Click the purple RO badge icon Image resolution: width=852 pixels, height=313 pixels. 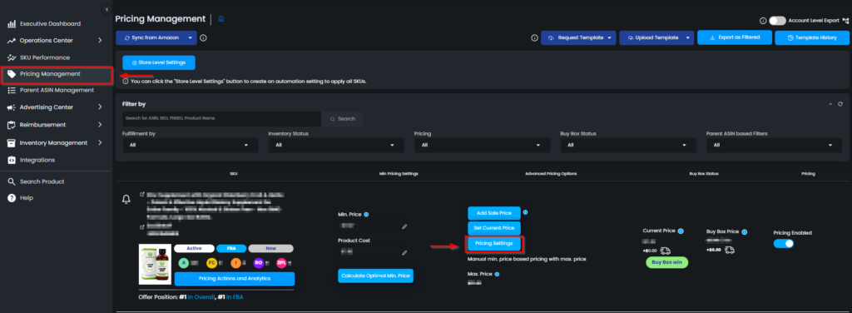click(x=259, y=263)
